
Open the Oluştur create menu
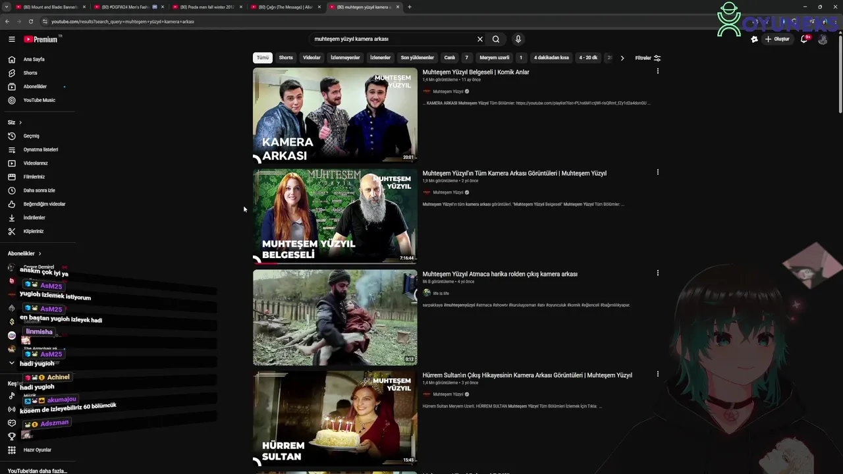[777, 39]
